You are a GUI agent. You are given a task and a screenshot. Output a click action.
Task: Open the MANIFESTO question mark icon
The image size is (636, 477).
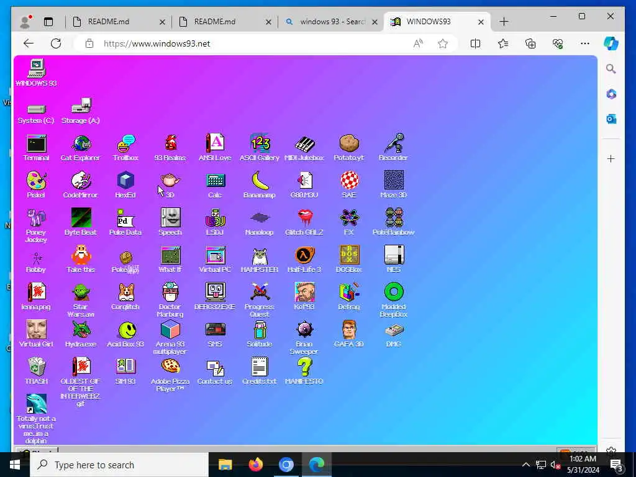pos(304,371)
